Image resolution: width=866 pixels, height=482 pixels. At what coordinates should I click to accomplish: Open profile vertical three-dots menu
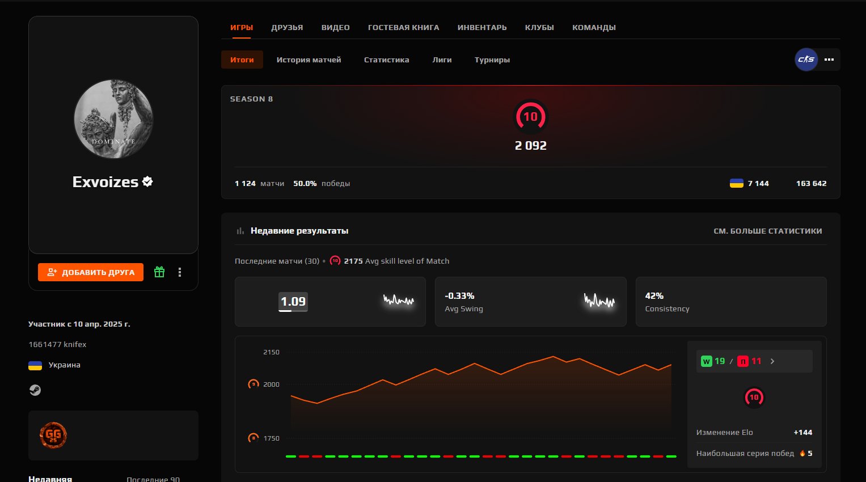[180, 272]
